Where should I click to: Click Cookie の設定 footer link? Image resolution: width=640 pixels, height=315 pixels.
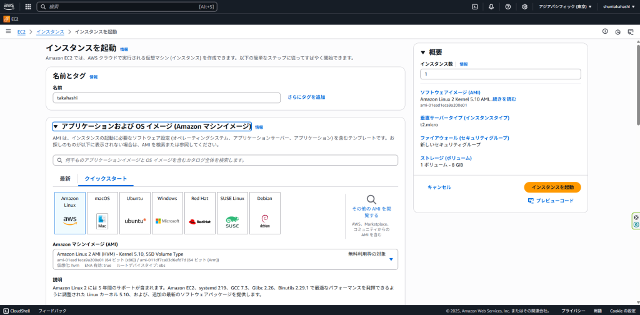pyautogui.click(x=623, y=311)
